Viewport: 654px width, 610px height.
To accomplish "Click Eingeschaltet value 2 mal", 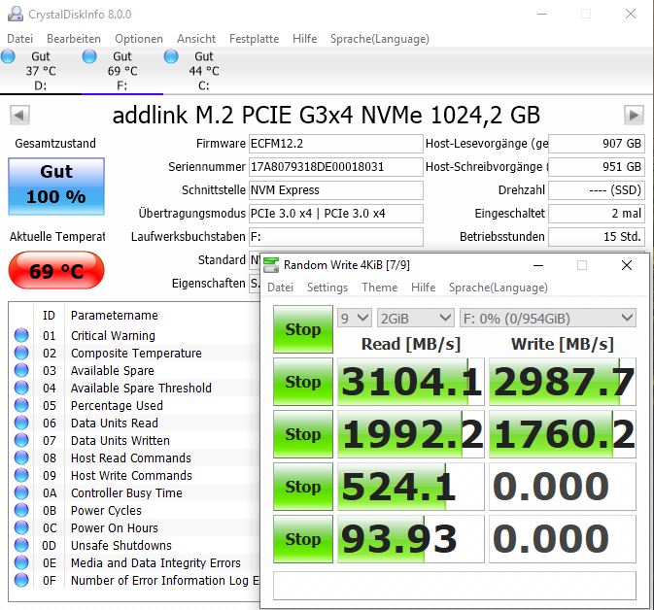I will point(597,214).
